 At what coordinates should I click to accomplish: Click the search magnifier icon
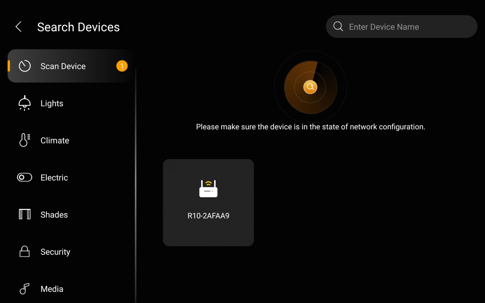click(338, 26)
